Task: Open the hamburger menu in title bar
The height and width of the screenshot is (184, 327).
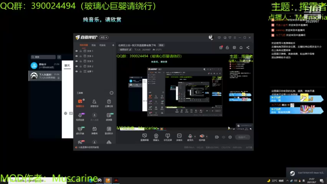Action: pos(235,38)
